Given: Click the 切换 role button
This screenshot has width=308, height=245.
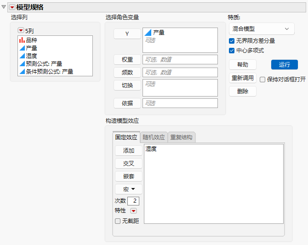Looking at the screenshot, I should pos(127,85).
